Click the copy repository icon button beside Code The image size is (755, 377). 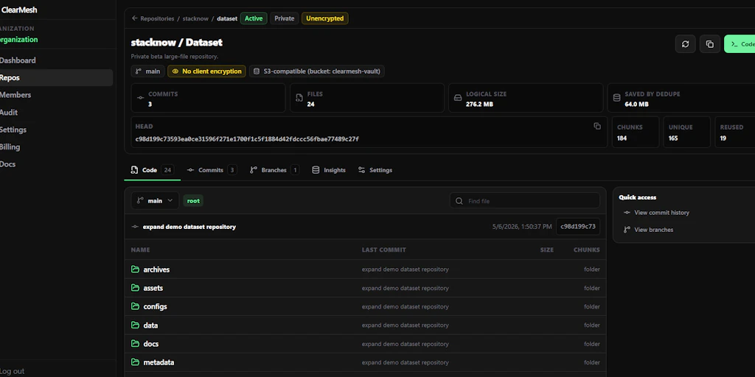click(710, 43)
